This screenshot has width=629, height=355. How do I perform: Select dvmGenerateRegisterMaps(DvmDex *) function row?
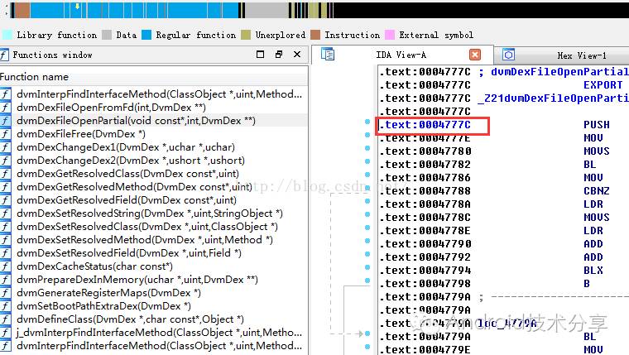tap(154, 293)
